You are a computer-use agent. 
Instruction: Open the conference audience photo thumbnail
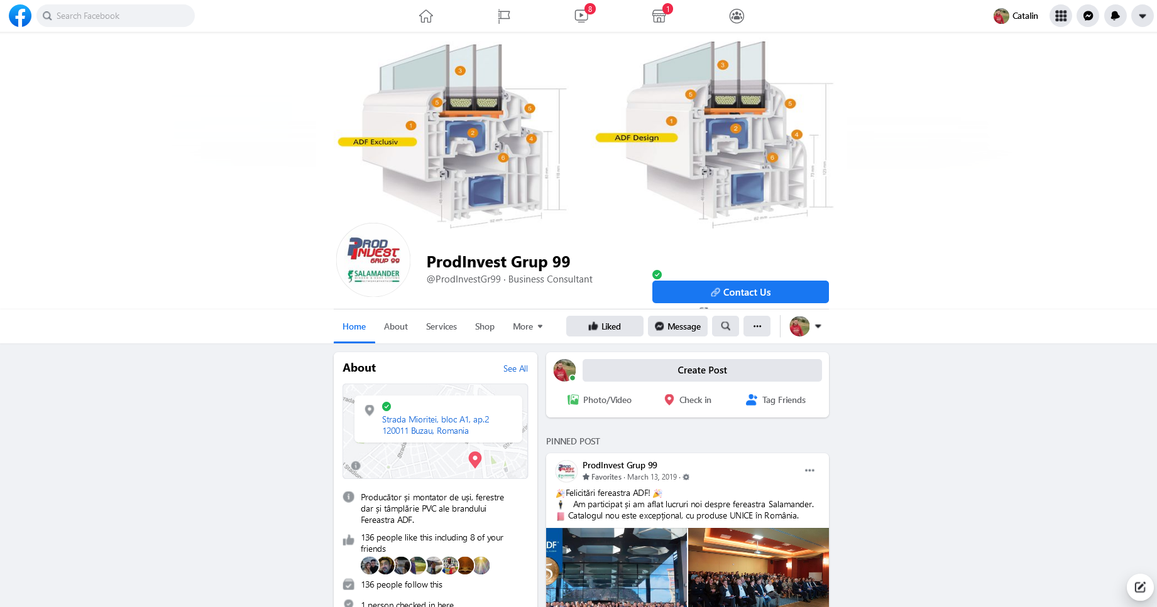point(759,567)
